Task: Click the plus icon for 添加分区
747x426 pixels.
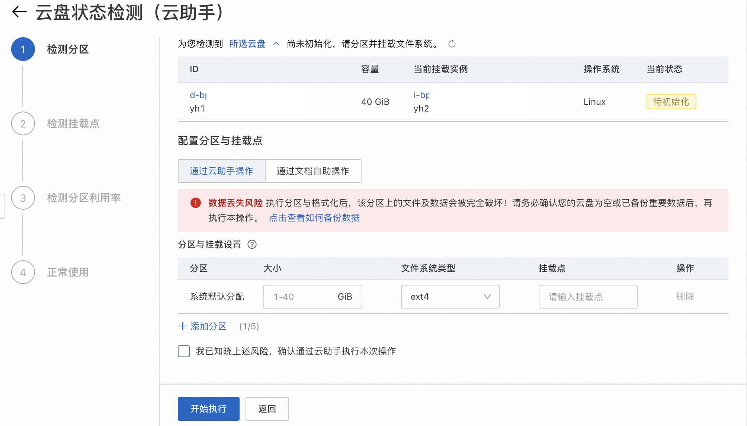Action: coord(182,326)
